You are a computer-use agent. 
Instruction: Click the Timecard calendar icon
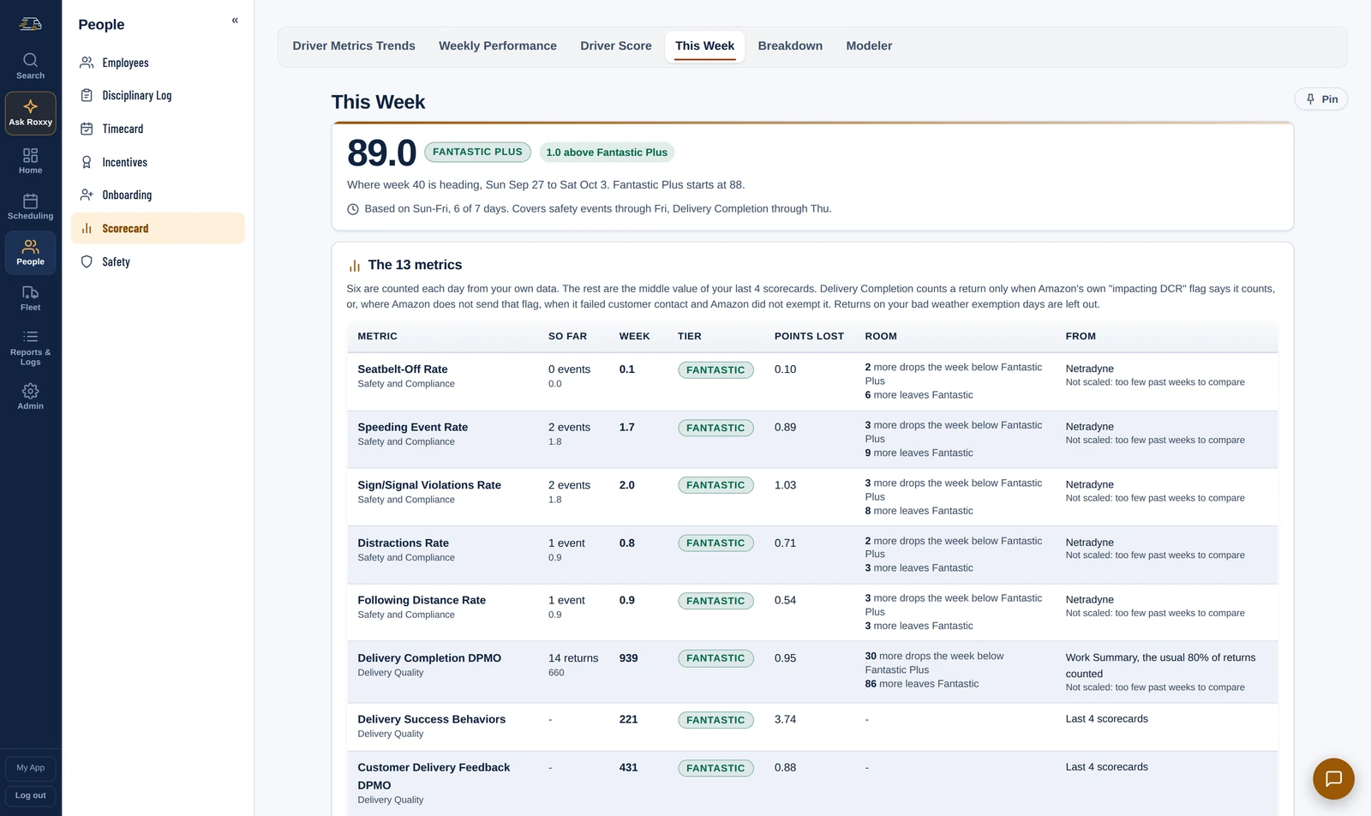(x=87, y=129)
